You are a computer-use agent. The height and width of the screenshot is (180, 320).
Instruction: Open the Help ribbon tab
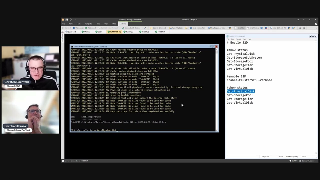[114, 24]
